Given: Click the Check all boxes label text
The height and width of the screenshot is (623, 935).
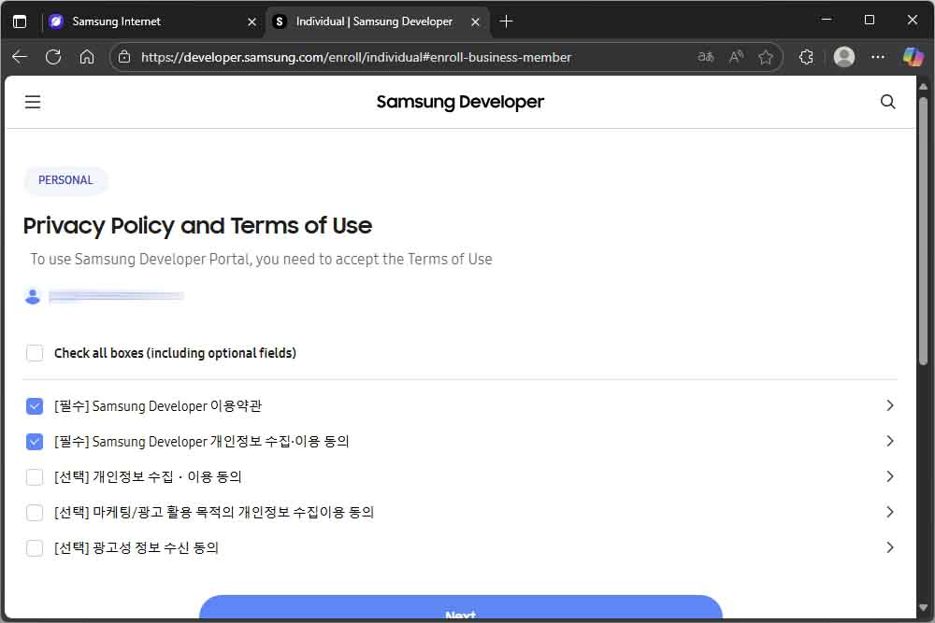Looking at the screenshot, I should pos(176,353).
